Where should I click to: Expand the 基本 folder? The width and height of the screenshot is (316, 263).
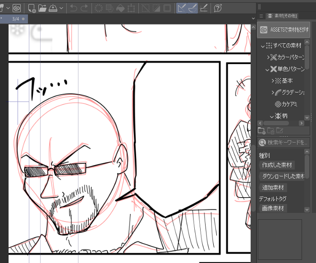273,81
